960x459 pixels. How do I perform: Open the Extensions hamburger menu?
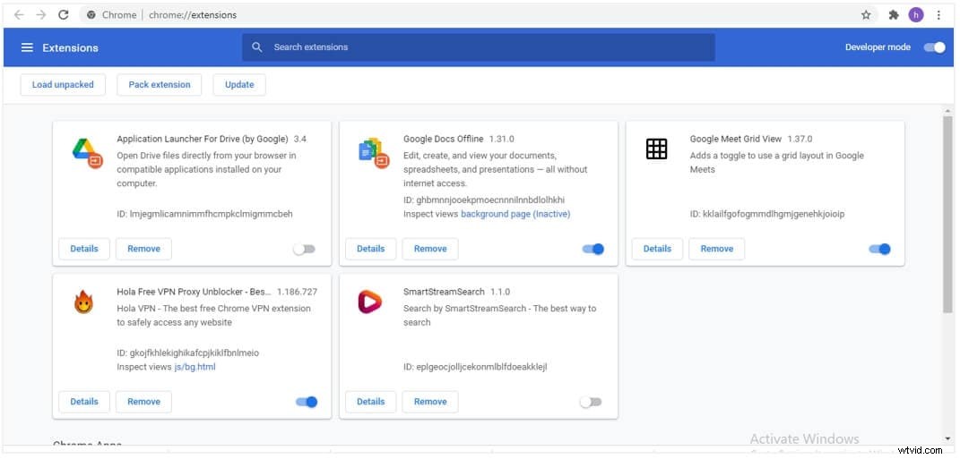(27, 47)
